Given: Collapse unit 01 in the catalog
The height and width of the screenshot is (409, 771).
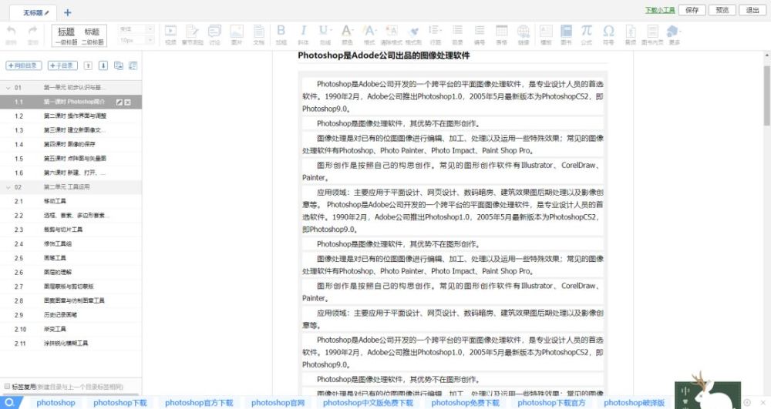Looking at the screenshot, I should click(x=8, y=88).
